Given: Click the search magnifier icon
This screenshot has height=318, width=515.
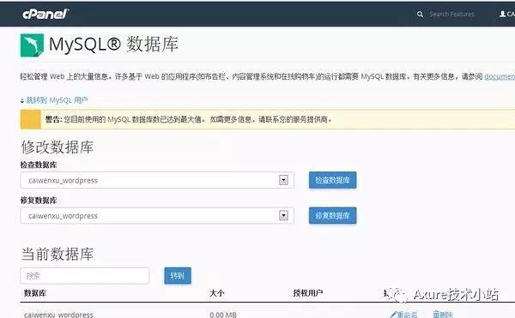Looking at the screenshot, I should click(420, 15).
